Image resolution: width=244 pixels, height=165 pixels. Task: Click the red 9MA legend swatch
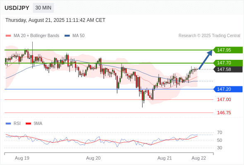point(28,124)
